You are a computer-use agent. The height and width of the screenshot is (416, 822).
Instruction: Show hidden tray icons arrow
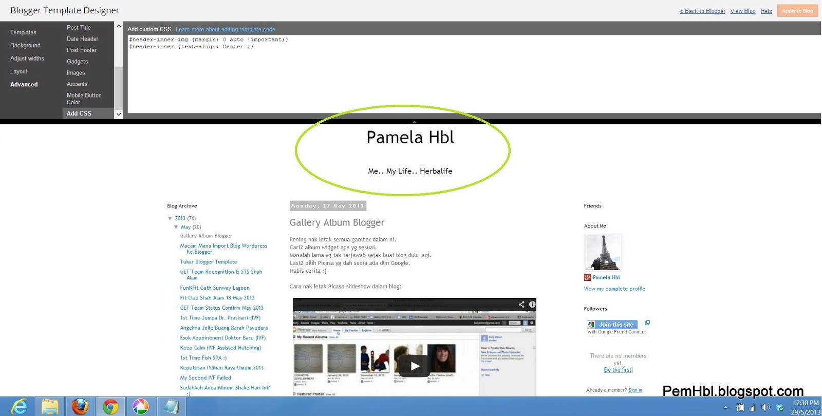click(725, 407)
